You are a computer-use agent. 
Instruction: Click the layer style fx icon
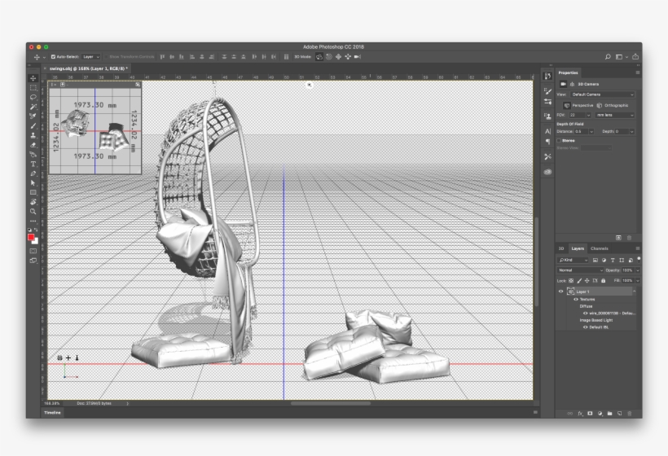(581, 413)
